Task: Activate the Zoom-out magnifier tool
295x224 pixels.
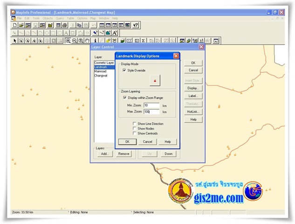Action: click(x=75, y=41)
